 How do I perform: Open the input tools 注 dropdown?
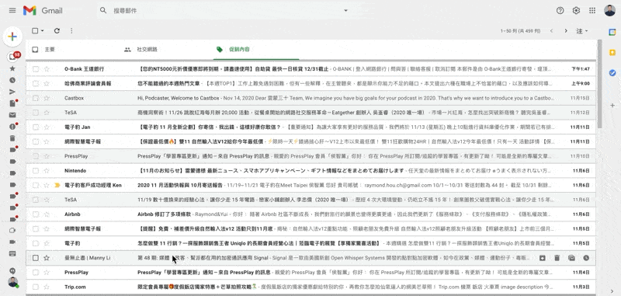click(x=581, y=31)
